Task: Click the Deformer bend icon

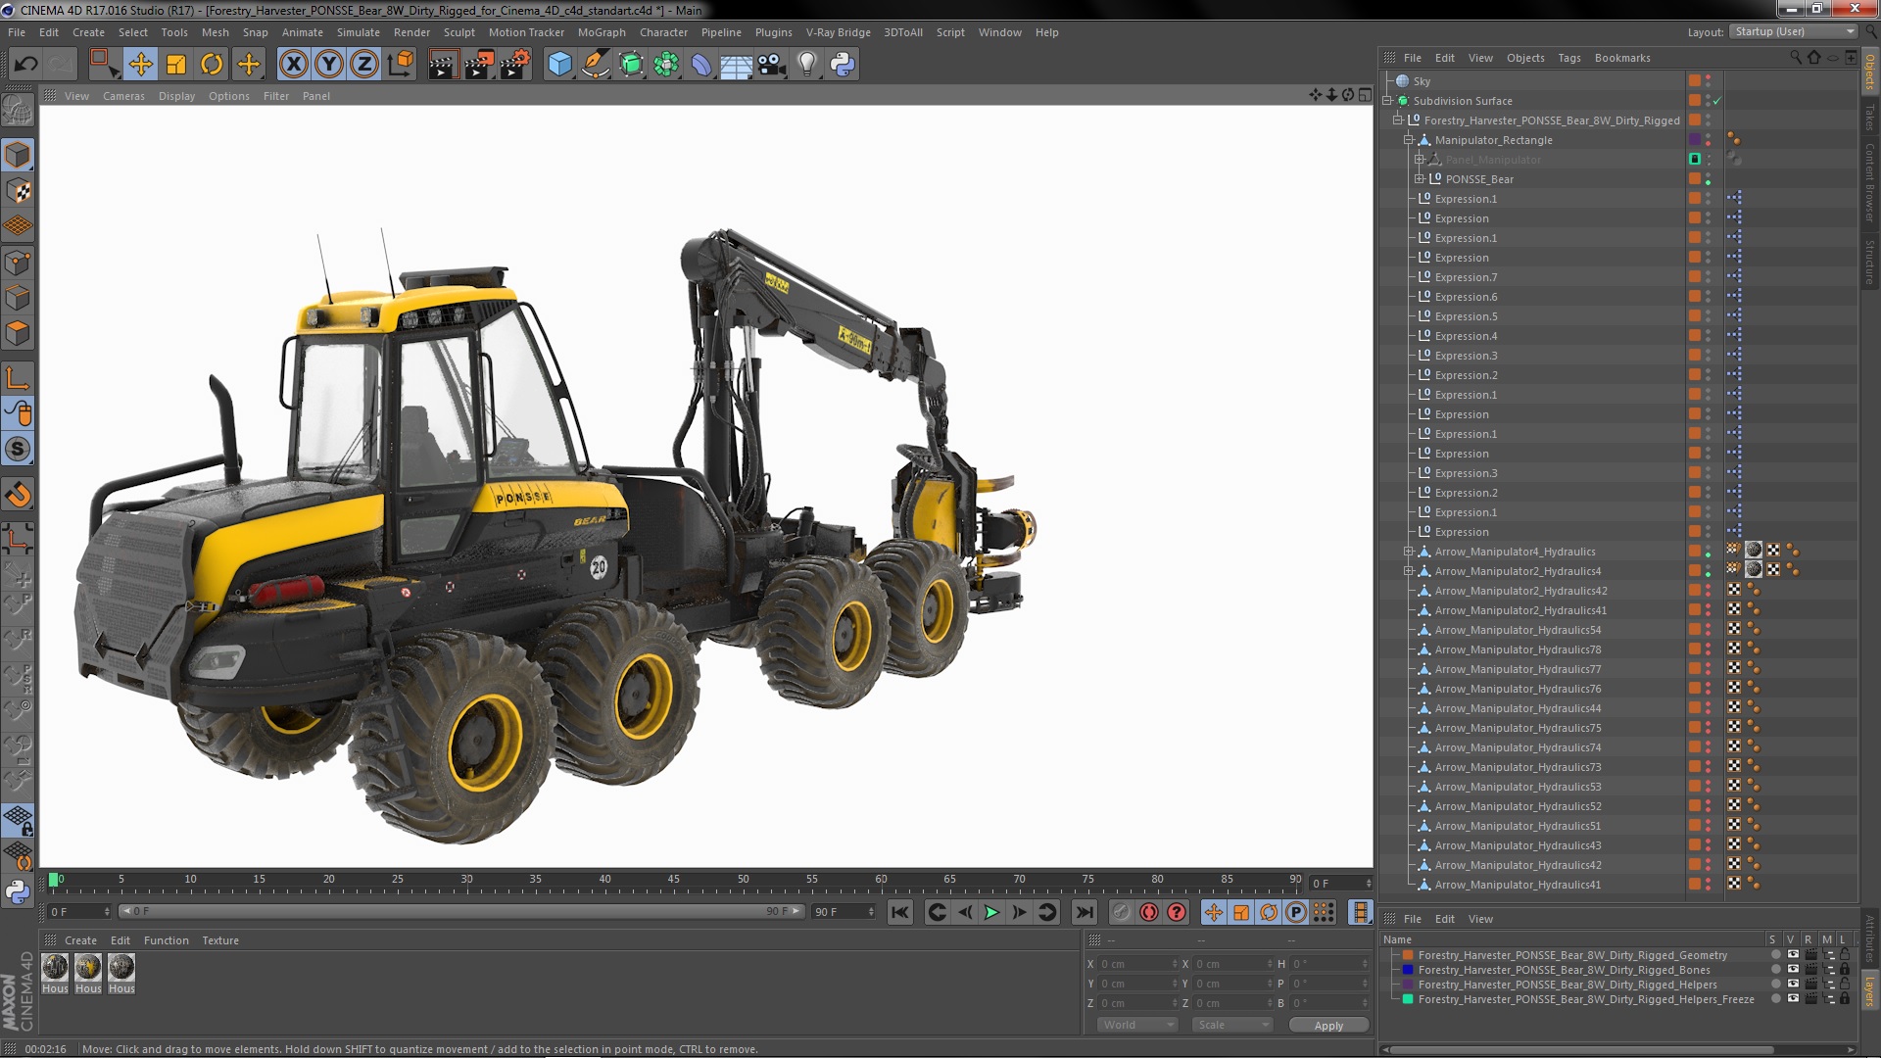Action: (x=701, y=65)
